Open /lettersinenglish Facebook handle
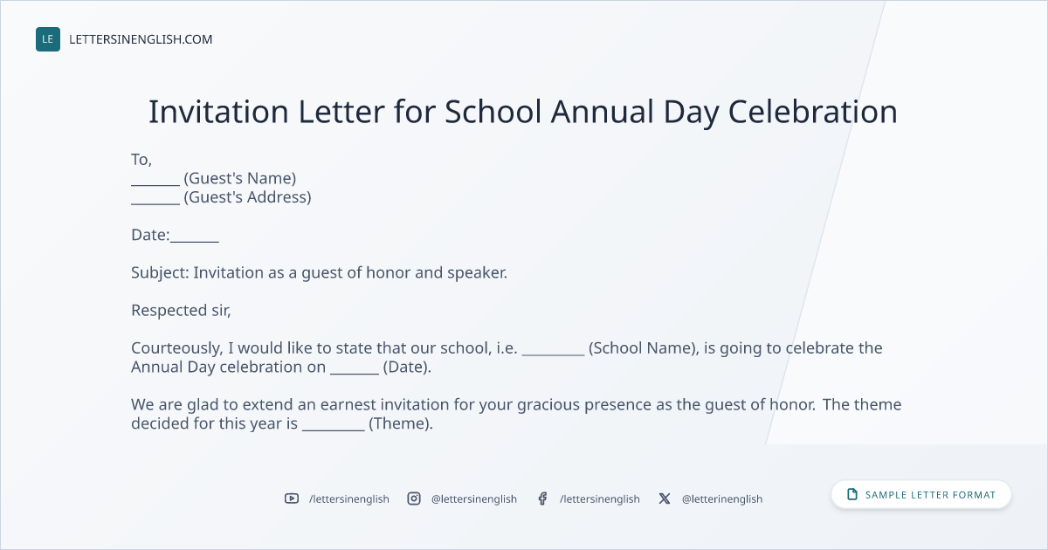1048x550 pixels. point(600,499)
